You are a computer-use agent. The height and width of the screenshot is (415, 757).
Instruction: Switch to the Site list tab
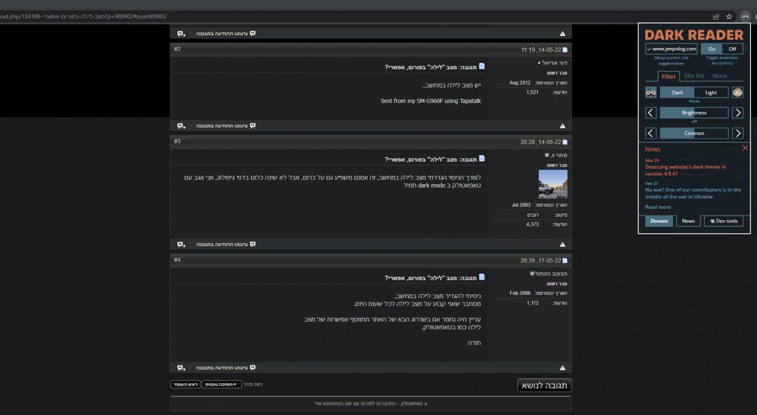694,76
